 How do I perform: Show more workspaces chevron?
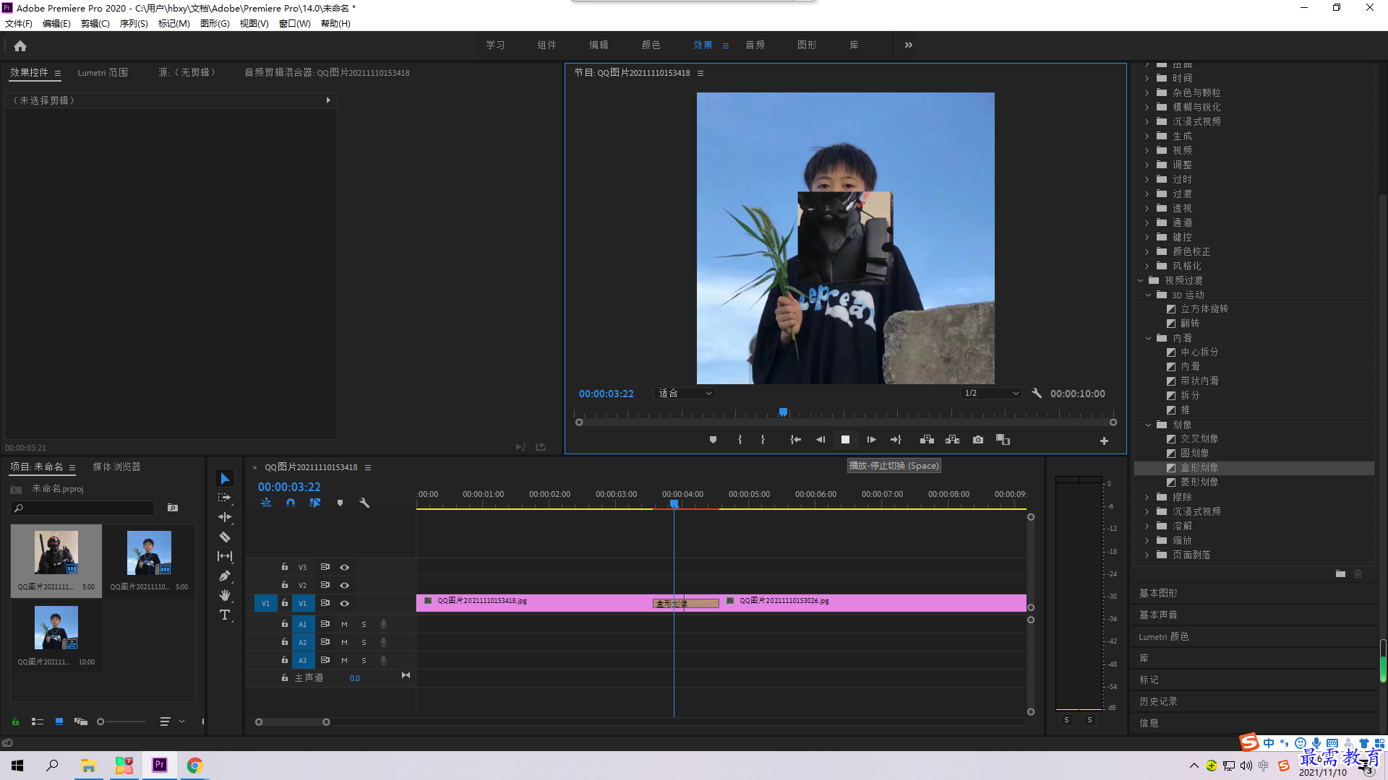[909, 45]
